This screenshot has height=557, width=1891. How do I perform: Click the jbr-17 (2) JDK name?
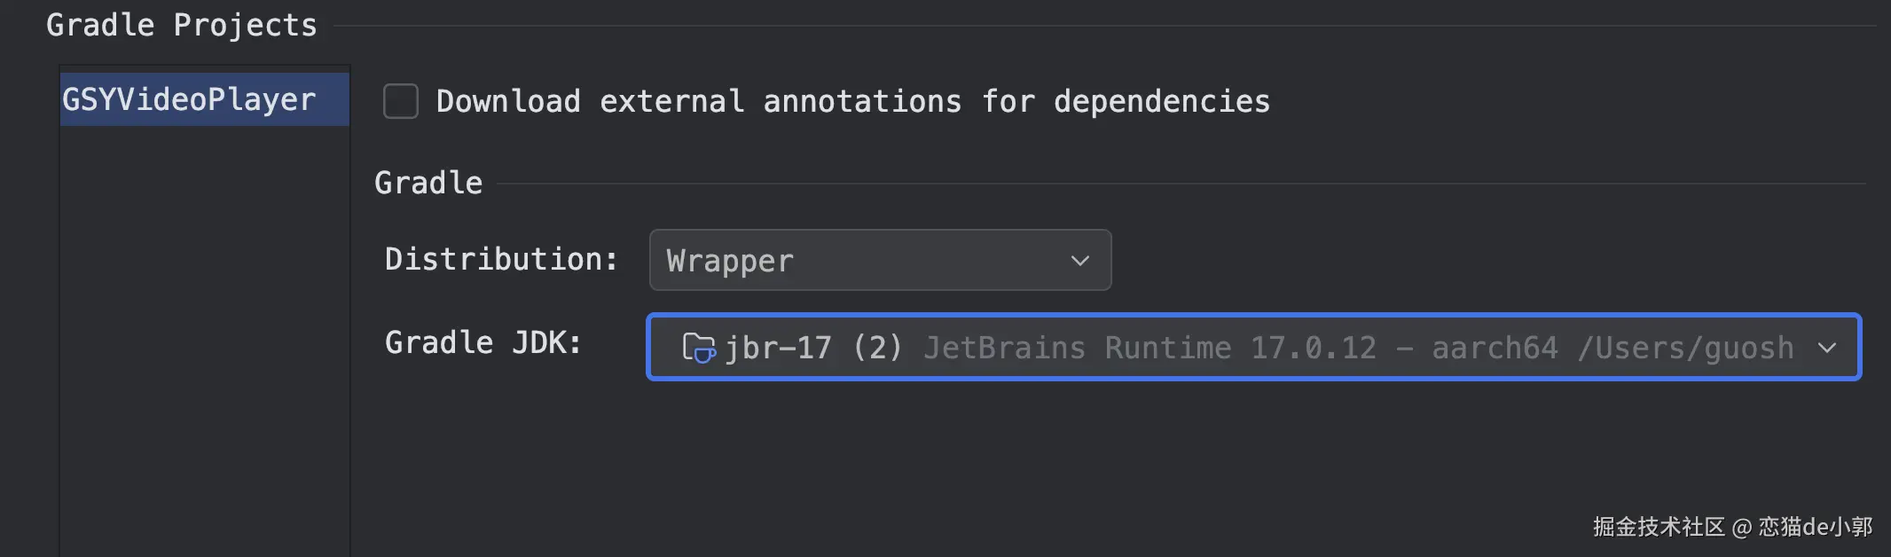tap(813, 348)
